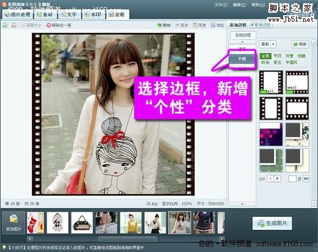Screen dimensions: 318x252
Task: Select the 复古 tag filter
Action: (277, 62)
